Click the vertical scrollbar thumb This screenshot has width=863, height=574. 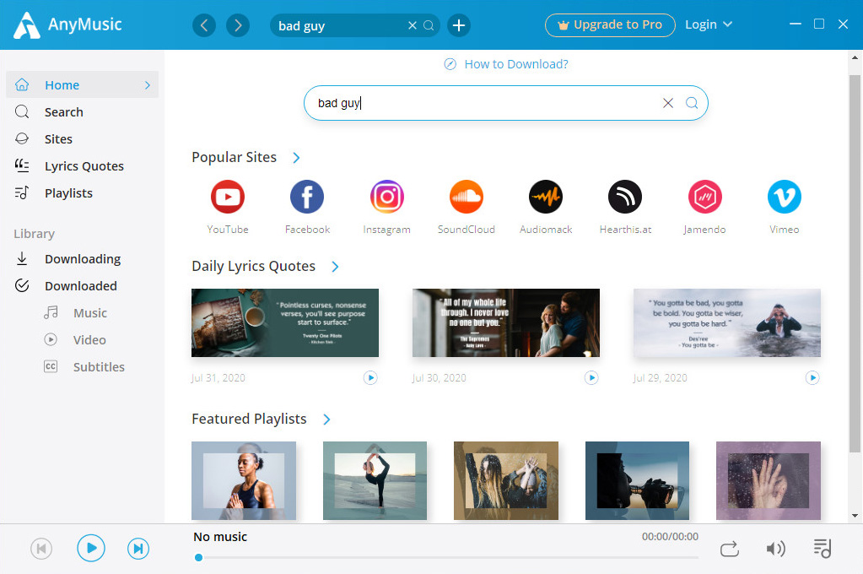(855, 263)
